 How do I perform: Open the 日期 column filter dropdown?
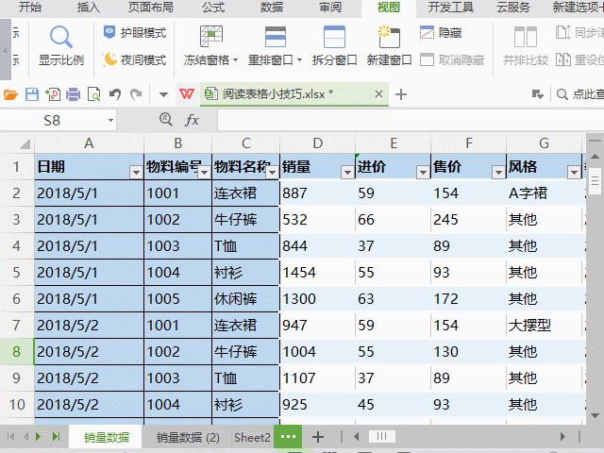pyautogui.click(x=136, y=172)
